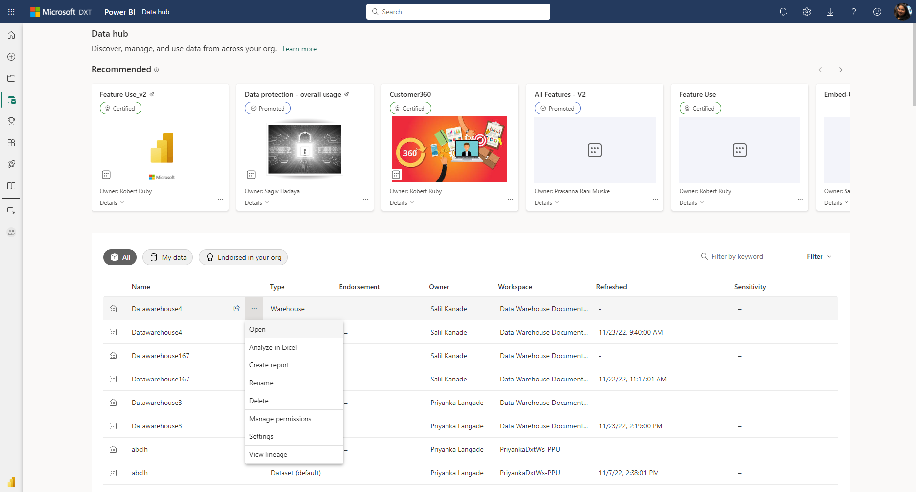Viewport: 916px width, 492px height.
Task: Follow the Learn more link
Action: tap(300, 49)
